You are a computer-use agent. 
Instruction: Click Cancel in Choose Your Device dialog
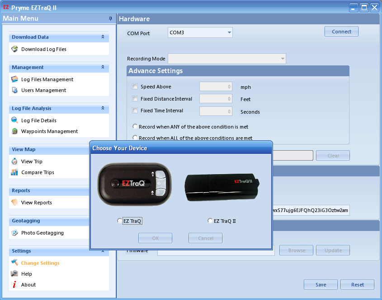click(205, 238)
